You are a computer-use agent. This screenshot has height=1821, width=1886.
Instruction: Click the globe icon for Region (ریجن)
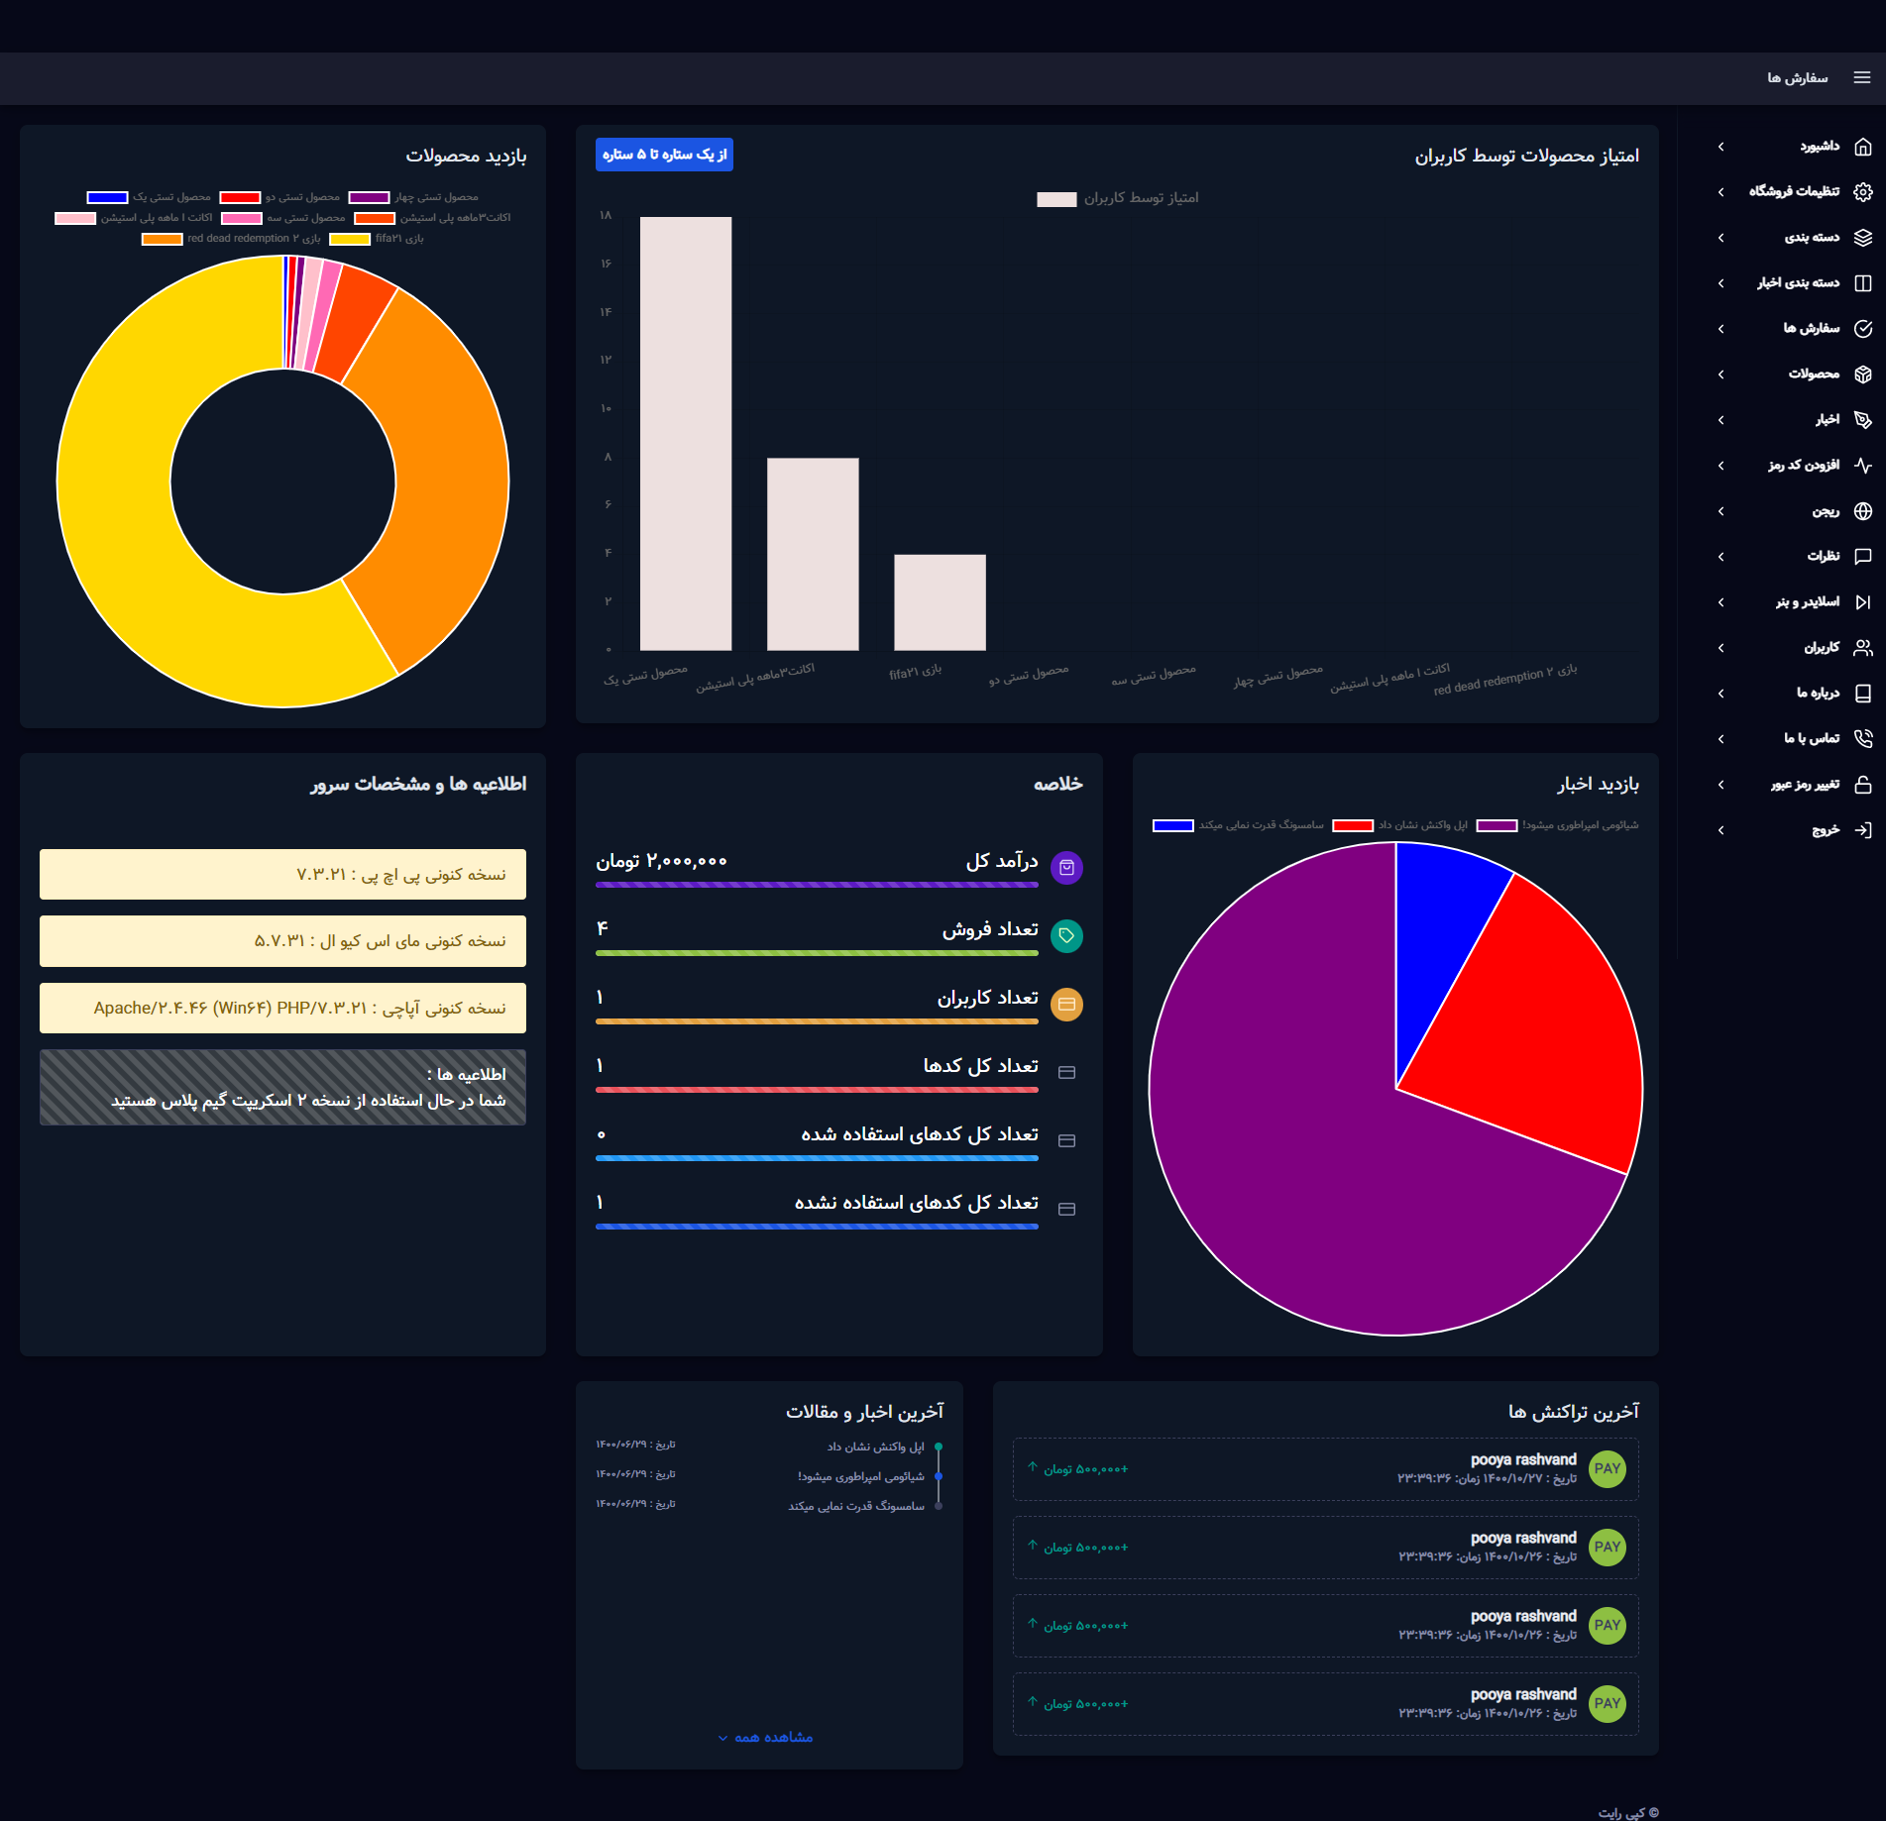tap(1862, 511)
